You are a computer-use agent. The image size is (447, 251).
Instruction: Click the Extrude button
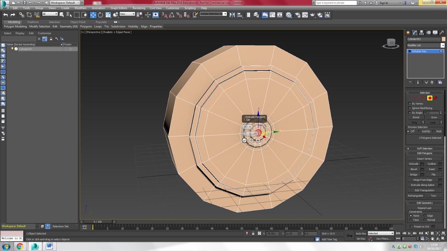[414, 164]
